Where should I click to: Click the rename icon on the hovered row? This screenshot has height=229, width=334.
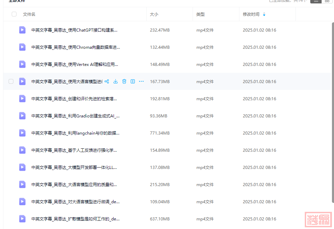(133, 81)
